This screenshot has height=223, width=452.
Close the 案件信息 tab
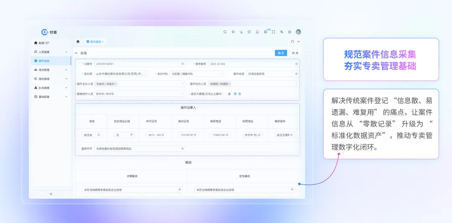pyautogui.click(x=103, y=41)
